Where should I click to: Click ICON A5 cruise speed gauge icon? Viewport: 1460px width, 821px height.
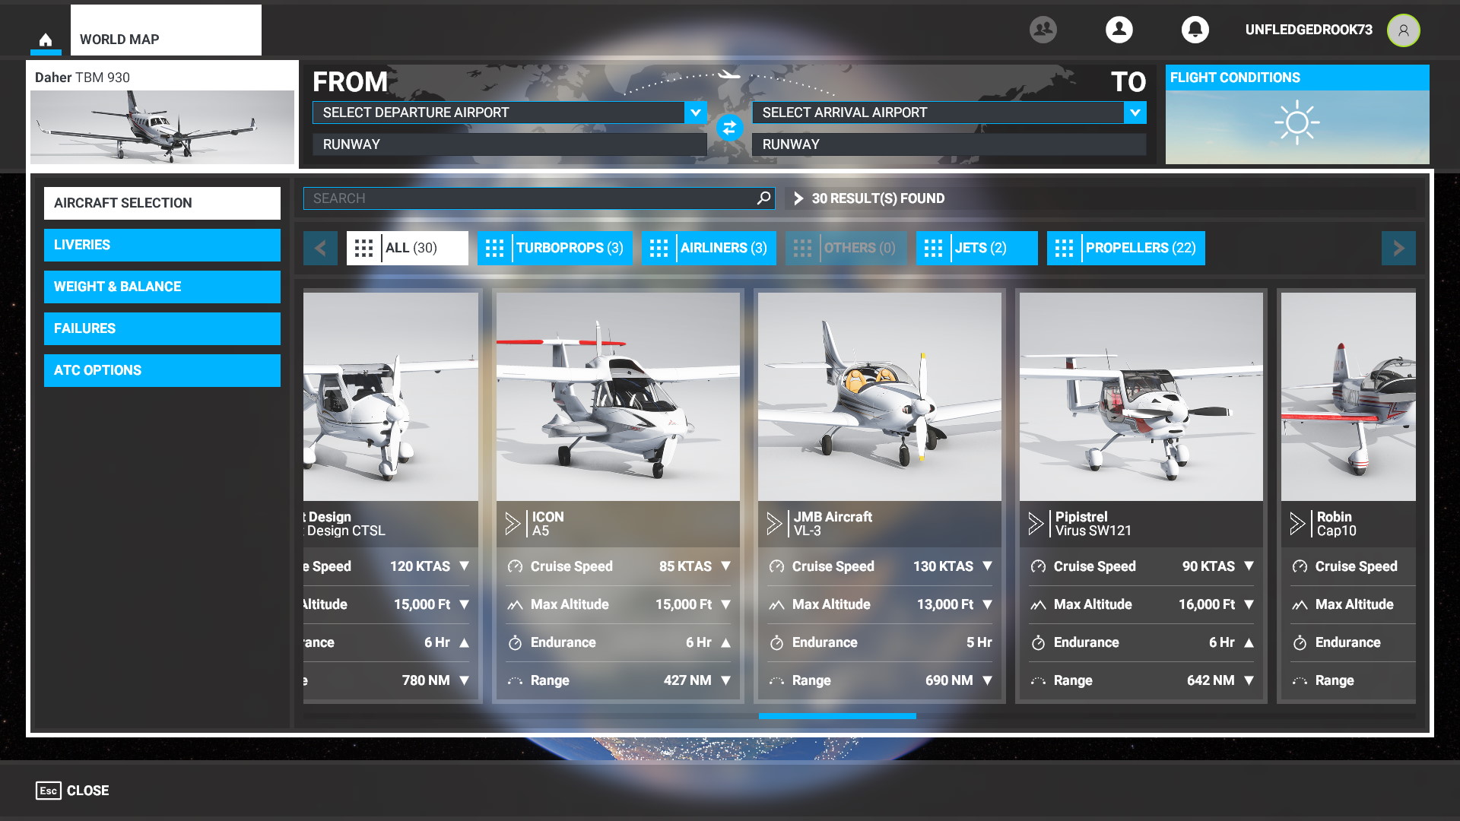[515, 566]
